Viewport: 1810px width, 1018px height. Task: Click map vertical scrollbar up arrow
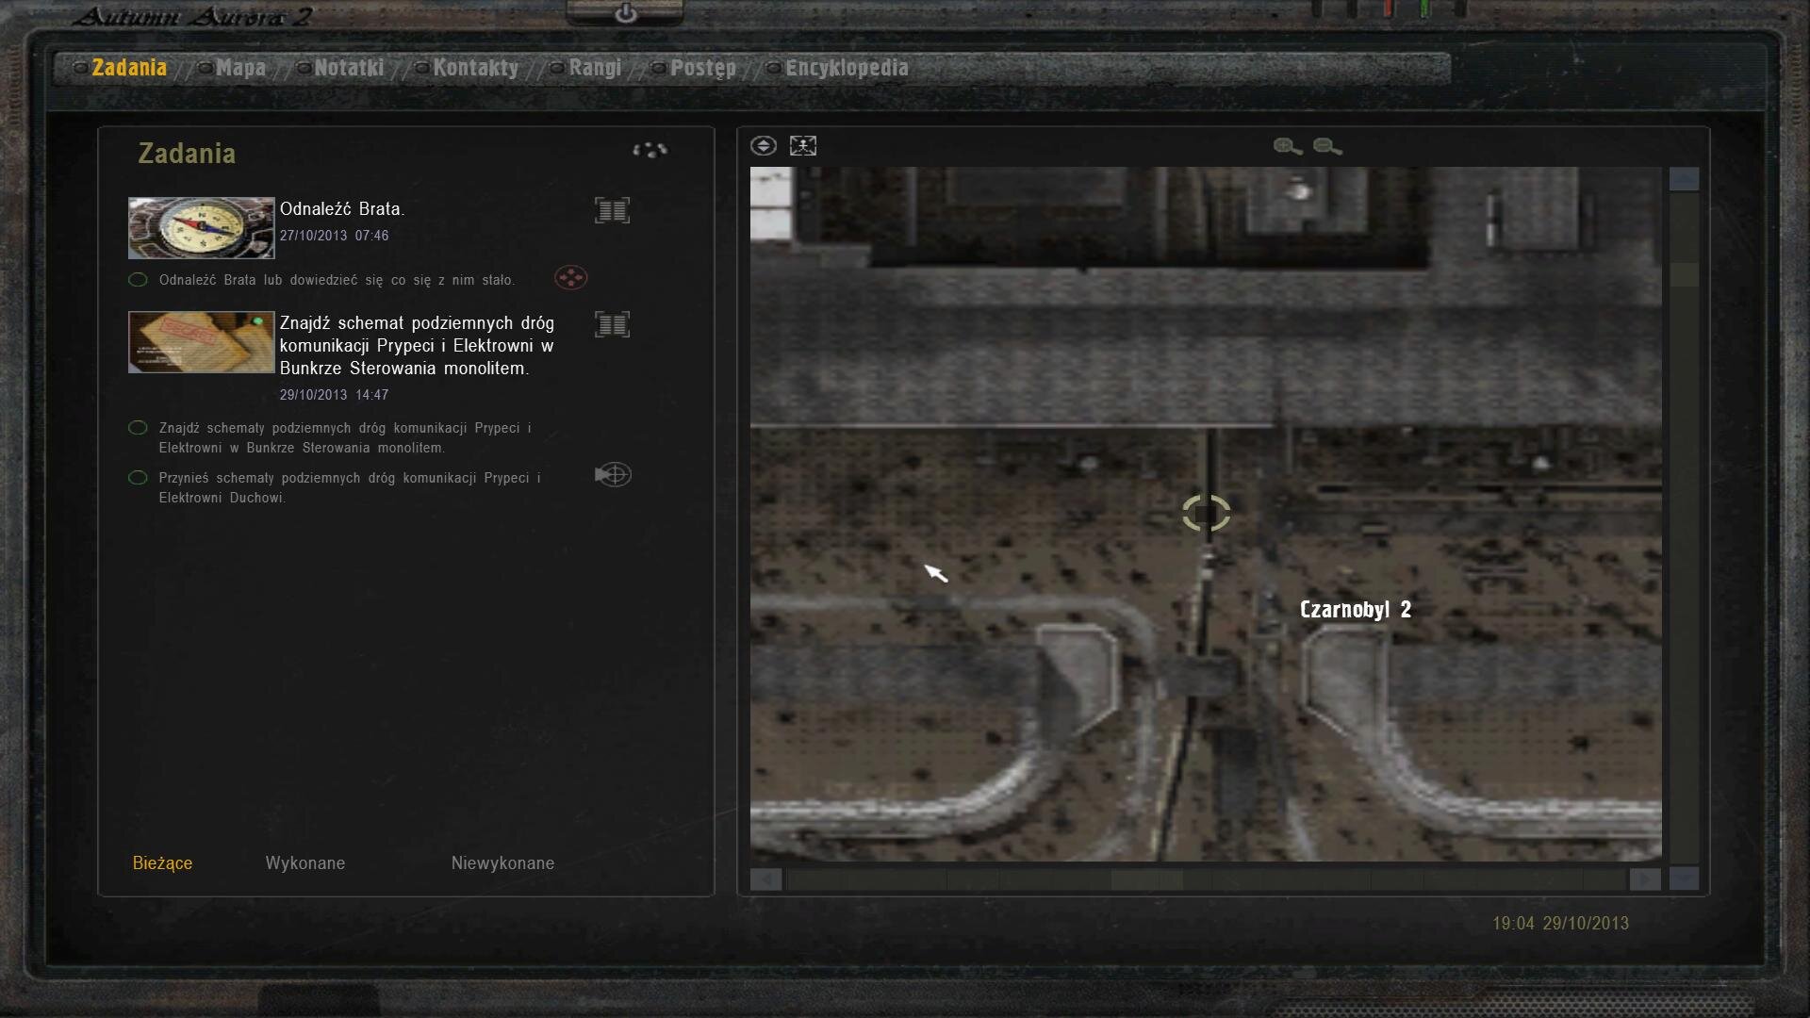pyautogui.click(x=1684, y=179)
